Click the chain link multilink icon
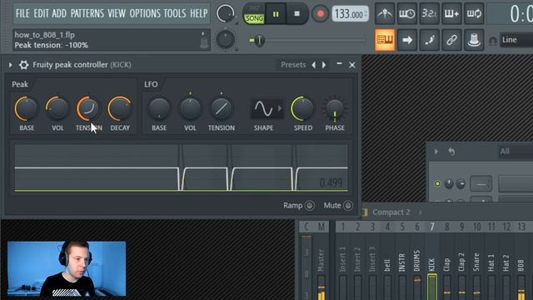 [451, 40]
